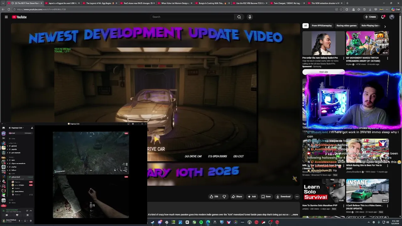
Task: Select the Racing video games chip
Action: [346, 26]
